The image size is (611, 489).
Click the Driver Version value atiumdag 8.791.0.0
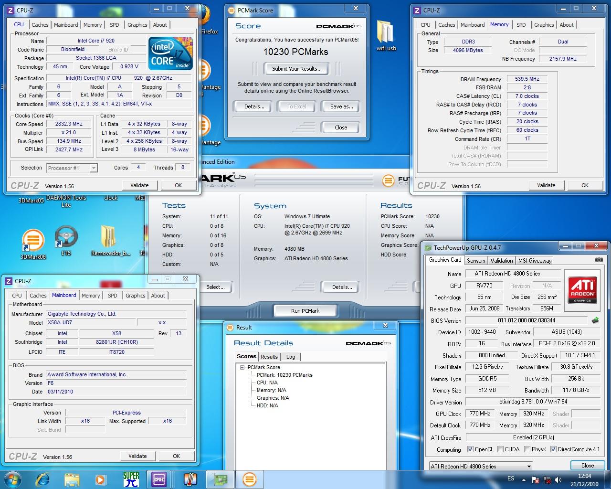(533, 402)
